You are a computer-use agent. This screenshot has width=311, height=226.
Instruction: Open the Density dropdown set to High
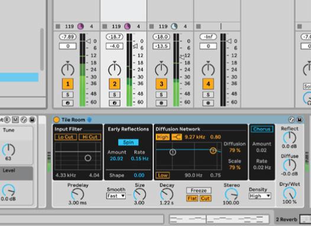[260, 196]
